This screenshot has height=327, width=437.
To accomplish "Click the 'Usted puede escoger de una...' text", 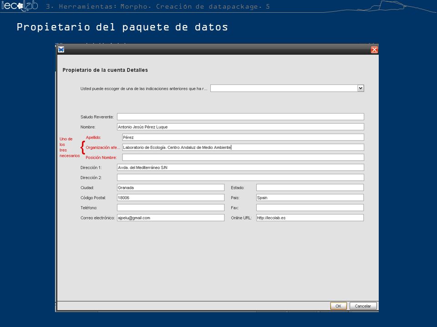I will [144, 89].
